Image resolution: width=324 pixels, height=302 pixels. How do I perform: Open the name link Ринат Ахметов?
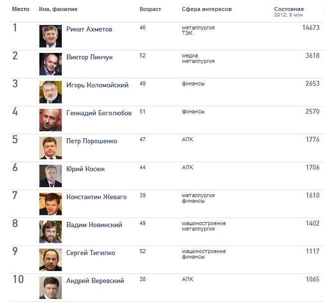(x=89, y=29)
